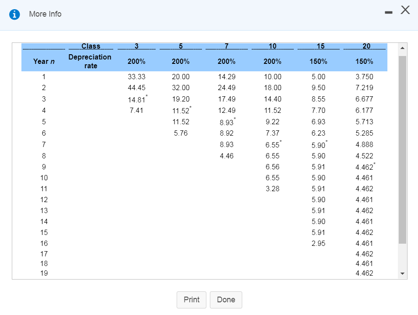Click the value 5.285 in year 6
The image size is (418, 315).
(364, 133)
